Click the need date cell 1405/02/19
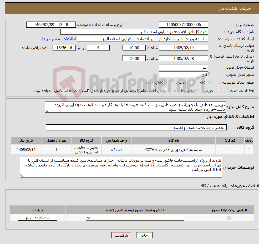The image size is (259, 244). pyautogui.click(x=26, y=150)
